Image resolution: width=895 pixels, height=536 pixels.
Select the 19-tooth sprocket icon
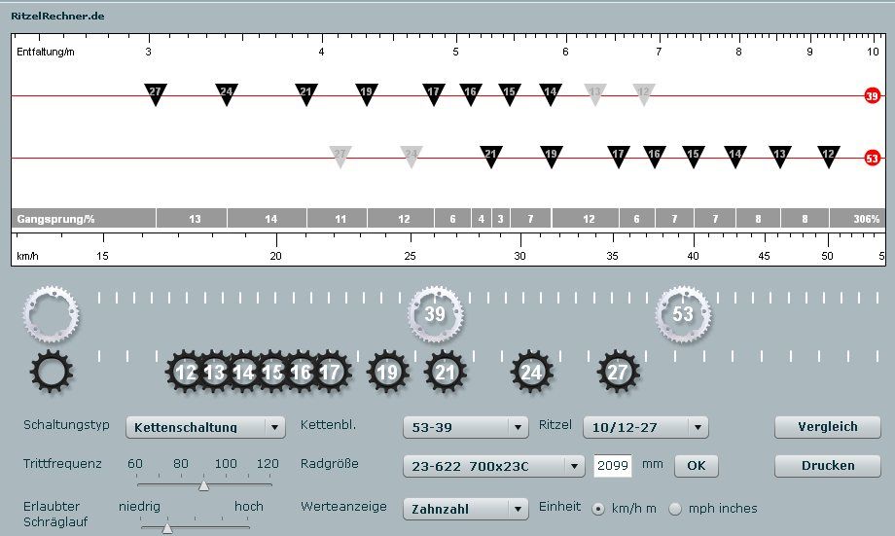tap(387, 372)
